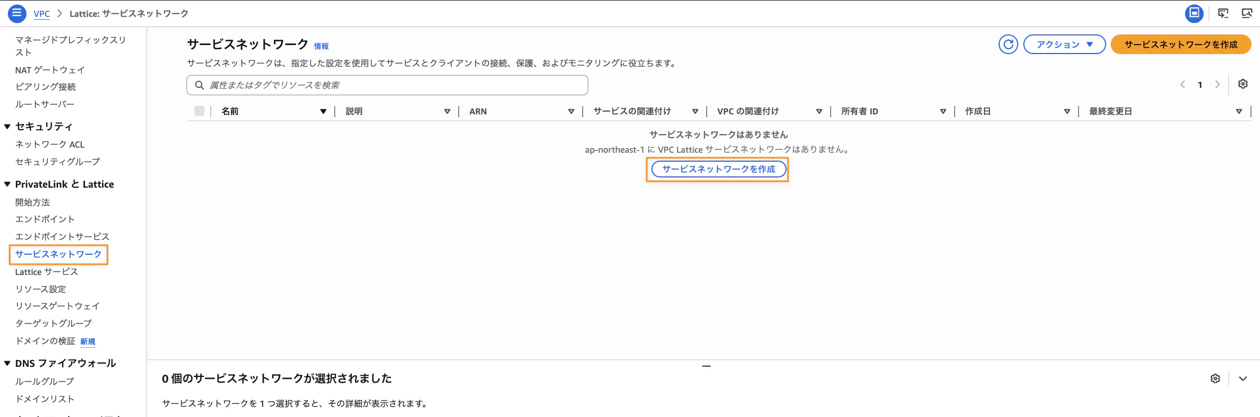Collapse the PrivateLink と Lattice section

click(7, 184)
